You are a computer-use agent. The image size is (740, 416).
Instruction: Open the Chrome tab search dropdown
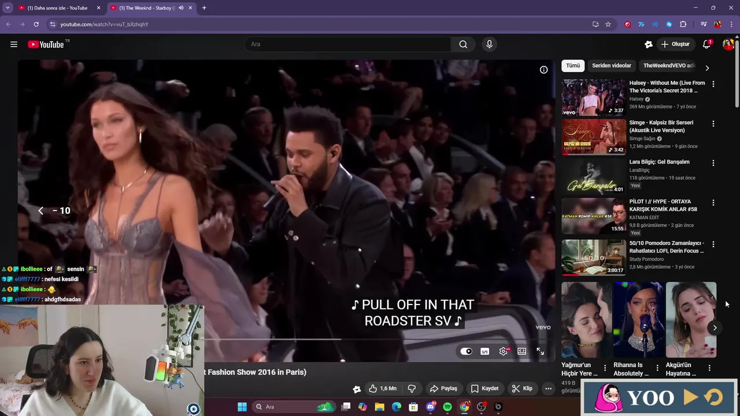(x=8, y=8)
